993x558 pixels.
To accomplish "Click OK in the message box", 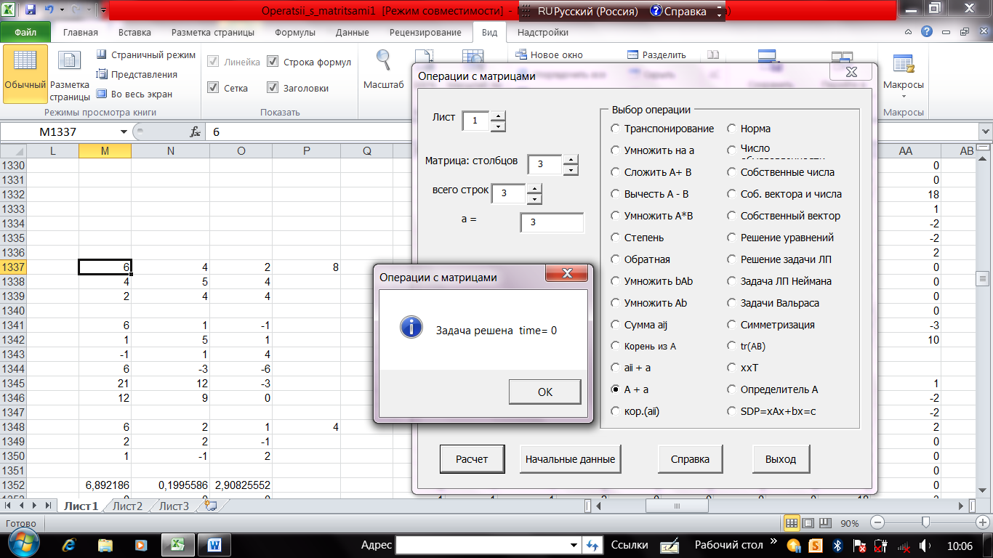I will pos(544,392).
